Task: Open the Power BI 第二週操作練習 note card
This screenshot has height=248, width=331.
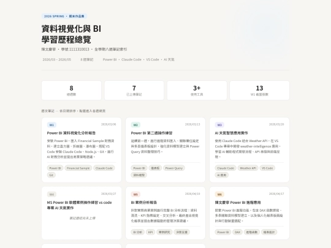Action: [165, 150]
